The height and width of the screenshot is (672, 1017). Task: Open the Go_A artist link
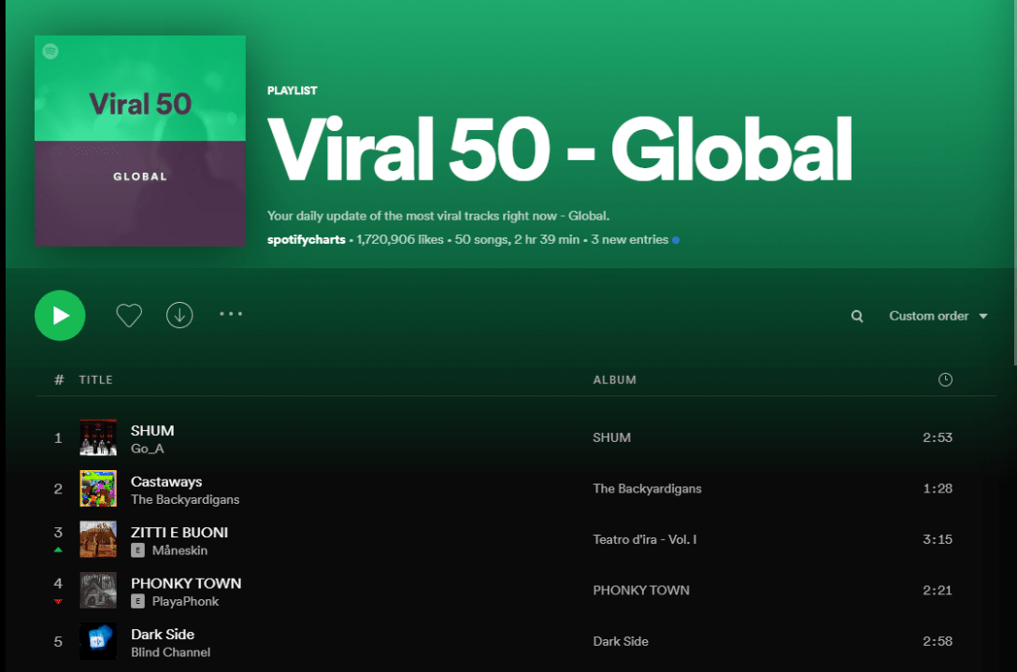click(x=147, y=449)
